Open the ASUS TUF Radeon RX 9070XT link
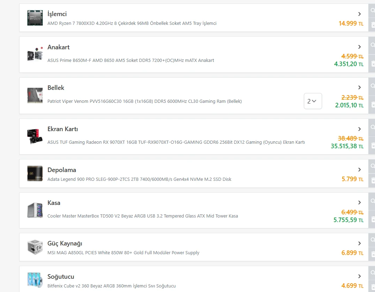Image resolution: width=375 pixels, height=292 pixels. tap(176, 142)
